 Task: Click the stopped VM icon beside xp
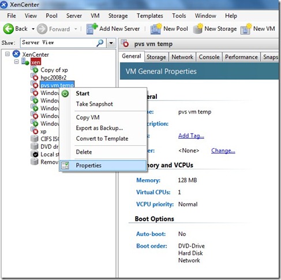click(x=35, y=131)
